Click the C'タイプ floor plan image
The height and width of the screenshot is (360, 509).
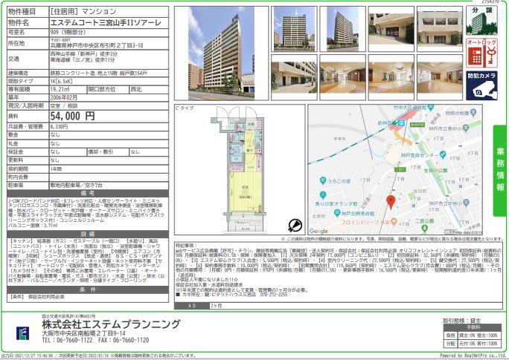click(x=240, y=170)
